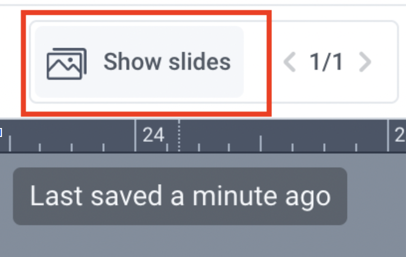Click the gray track area beneath the saved notice
Screen dimensions: 406x257
(x=180, y=241)
